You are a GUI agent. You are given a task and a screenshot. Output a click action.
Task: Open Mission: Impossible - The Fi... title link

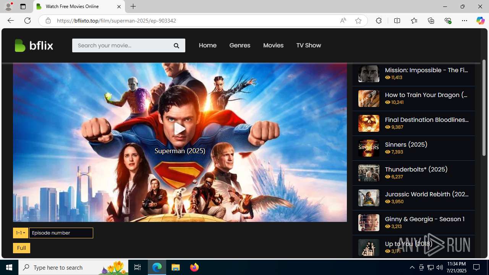pos(426,70)
